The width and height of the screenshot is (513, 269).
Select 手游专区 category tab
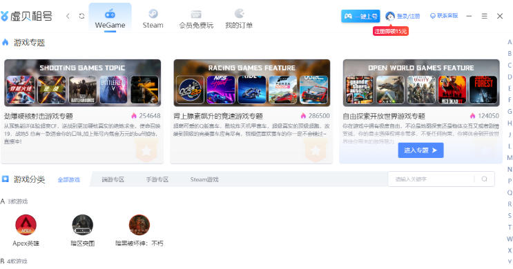[157, 179]
